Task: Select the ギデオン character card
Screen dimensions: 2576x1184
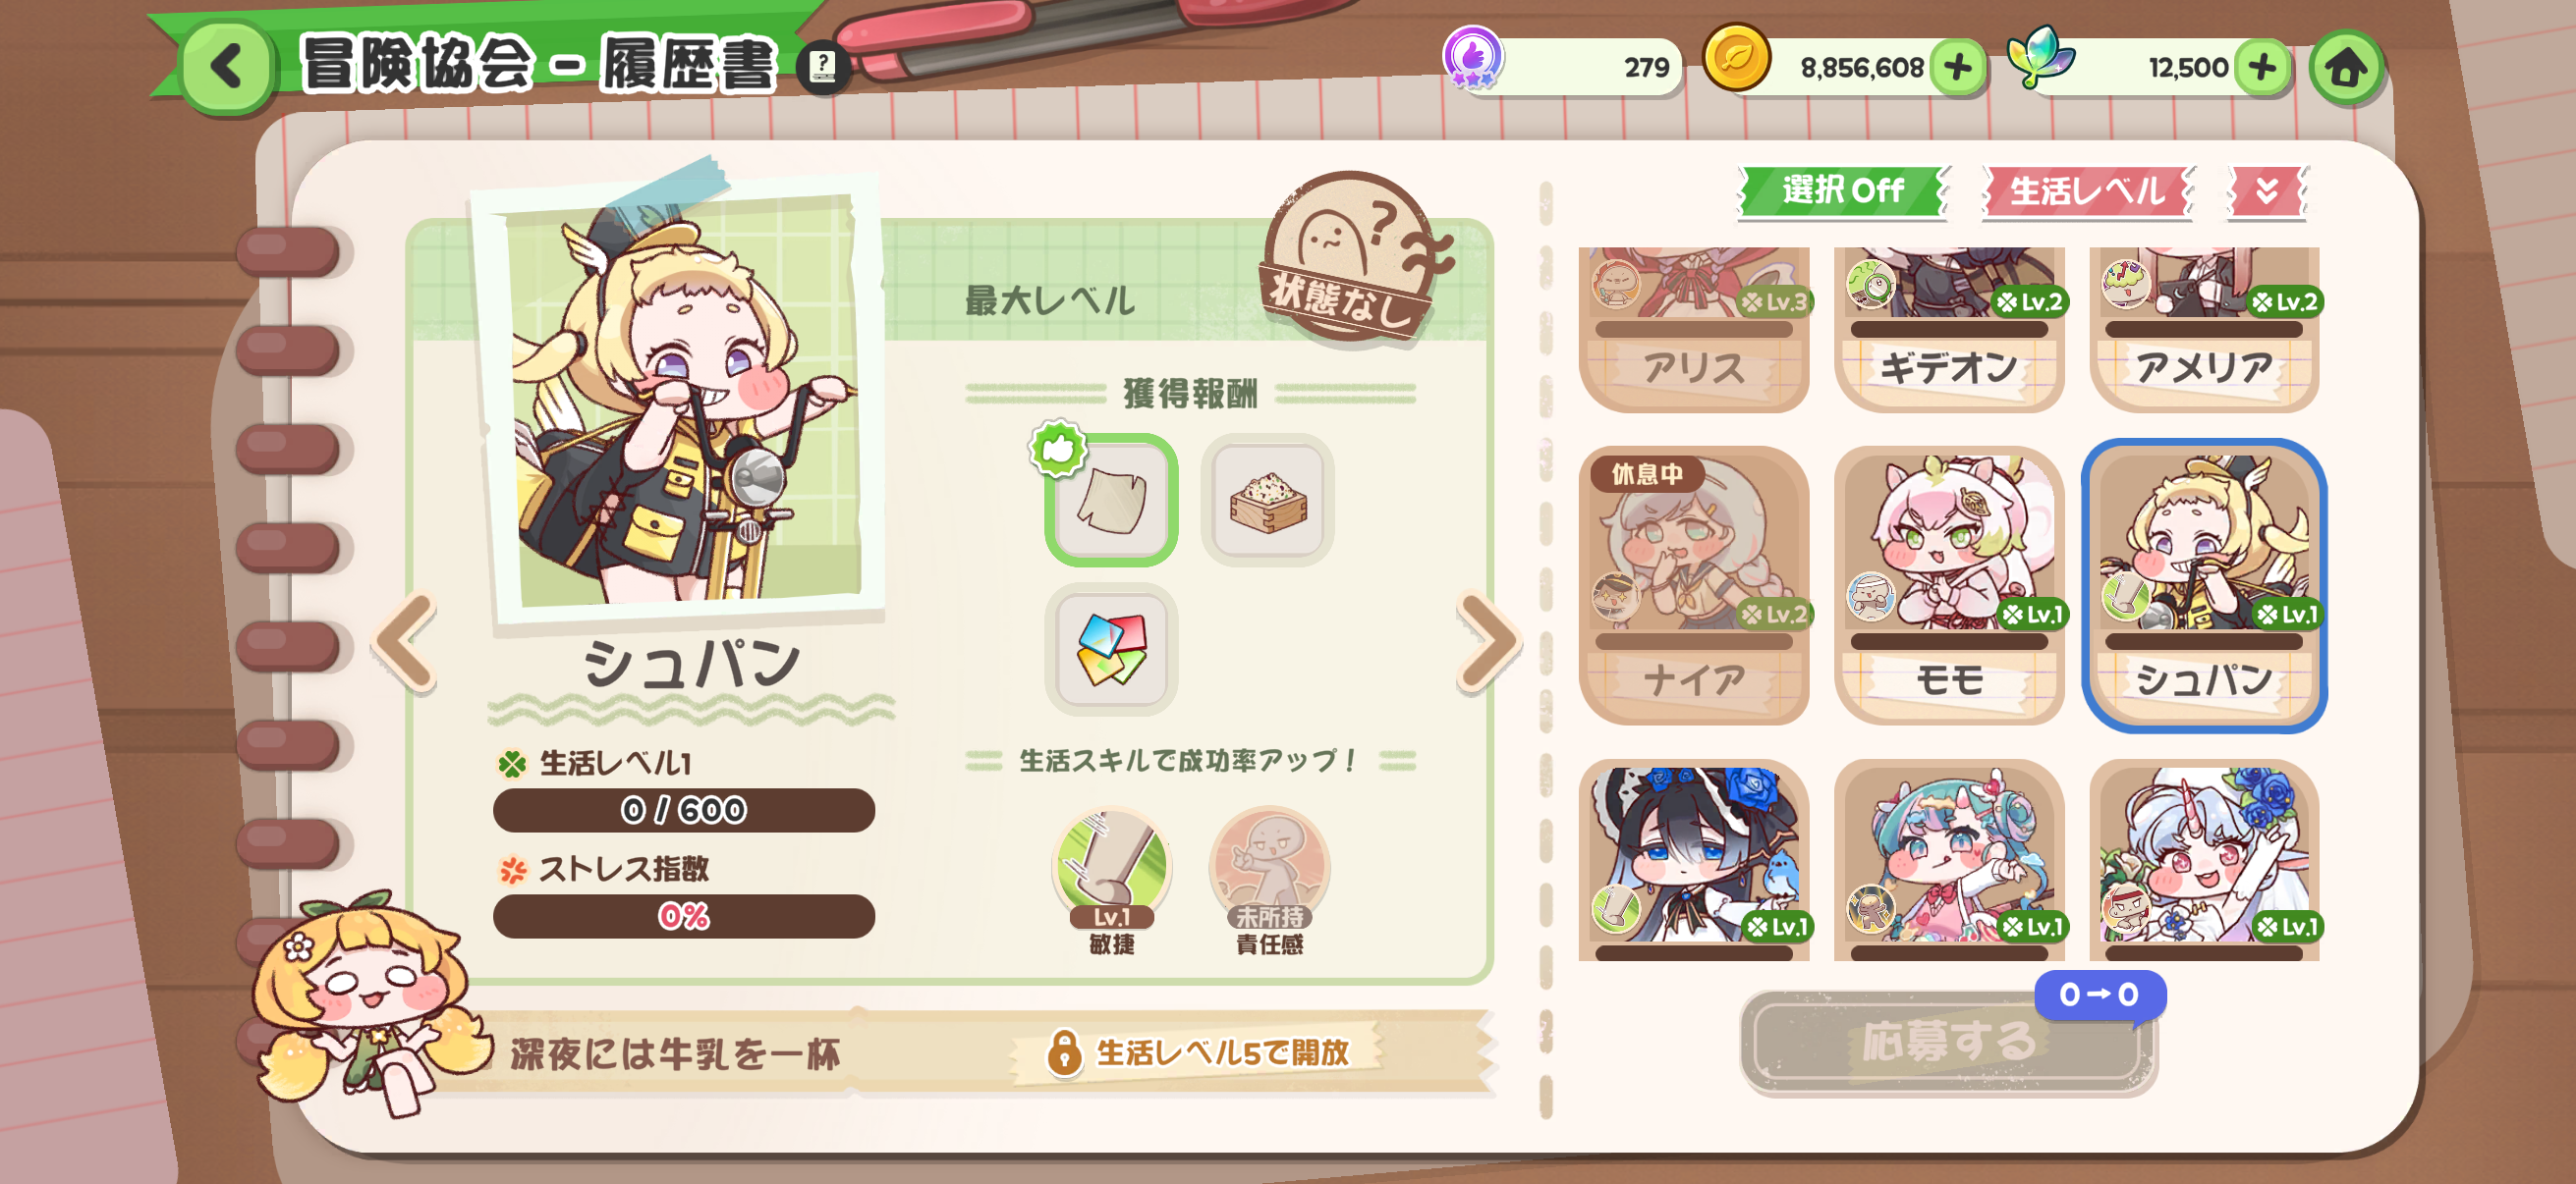Action: tap(1948, 329)
